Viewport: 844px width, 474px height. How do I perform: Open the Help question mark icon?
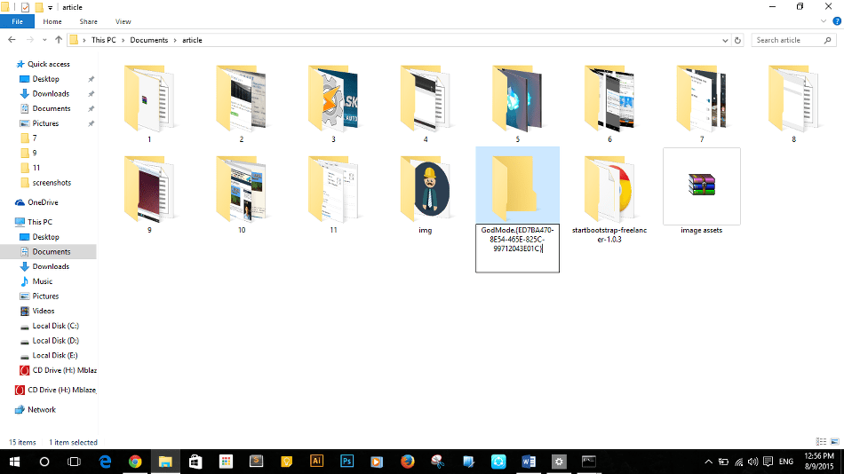coord(836,21)
